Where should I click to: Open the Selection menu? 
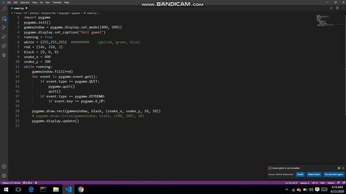[x=25, y=2]
